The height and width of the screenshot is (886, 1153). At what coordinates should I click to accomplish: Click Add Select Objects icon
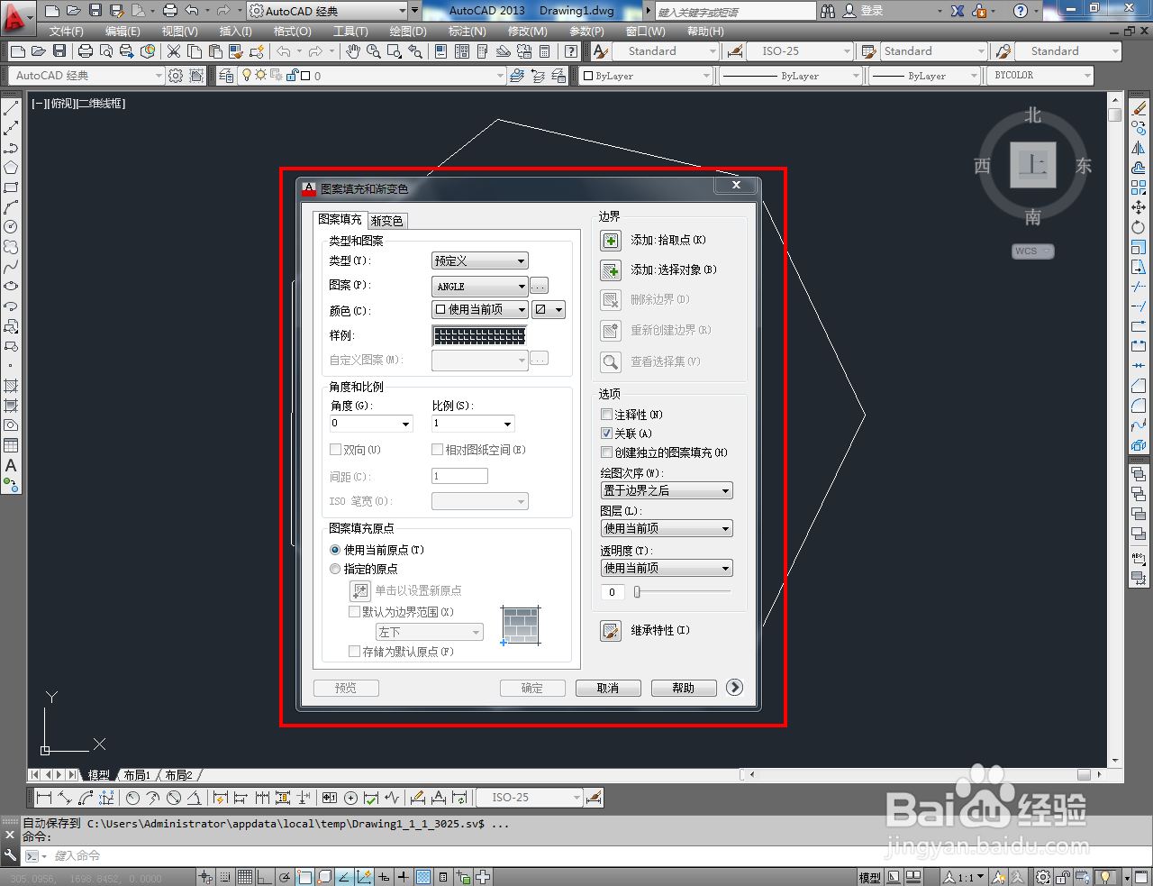click(611, 270)
